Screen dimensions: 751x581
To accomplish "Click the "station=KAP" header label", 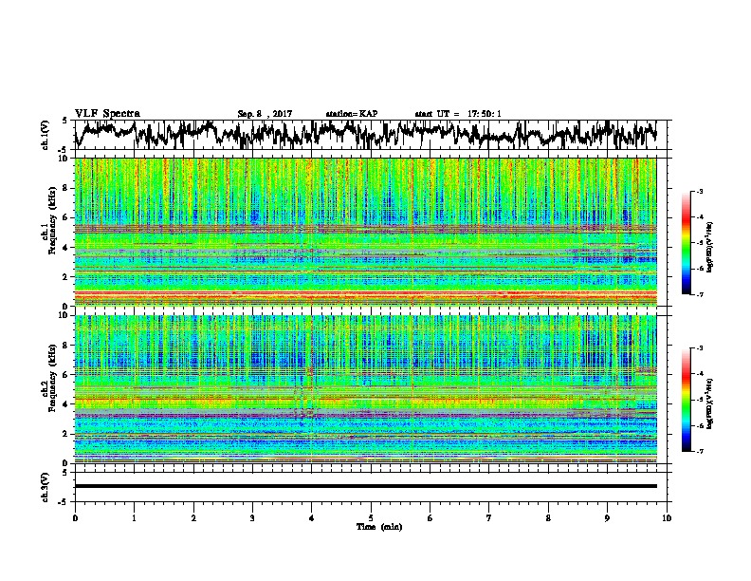I will click(352, 114).
